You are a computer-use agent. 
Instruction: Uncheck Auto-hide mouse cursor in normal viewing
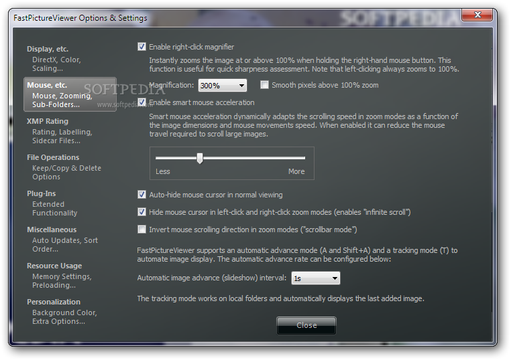tap(141, 195)
